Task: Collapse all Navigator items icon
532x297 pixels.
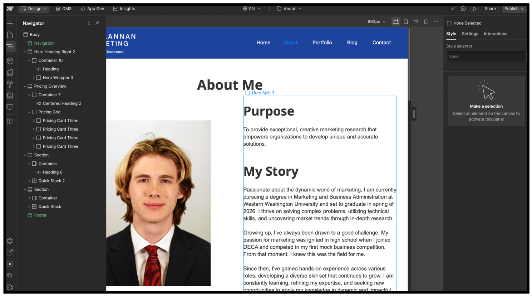Action: pyautogui.click(x=89, y=23)
